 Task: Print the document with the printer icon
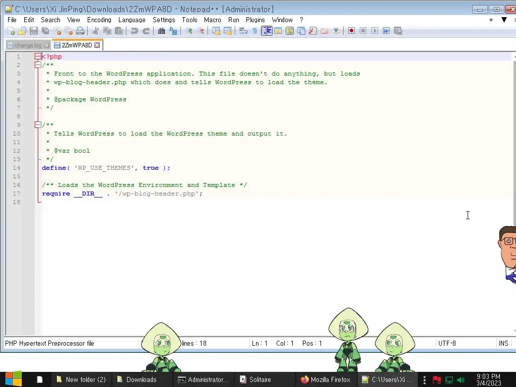80,31
